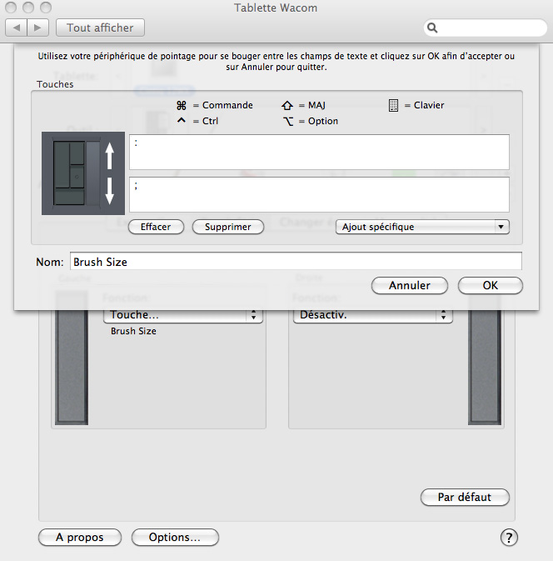
Task: Click the search magnifier icon
Action: coord(432,28)
